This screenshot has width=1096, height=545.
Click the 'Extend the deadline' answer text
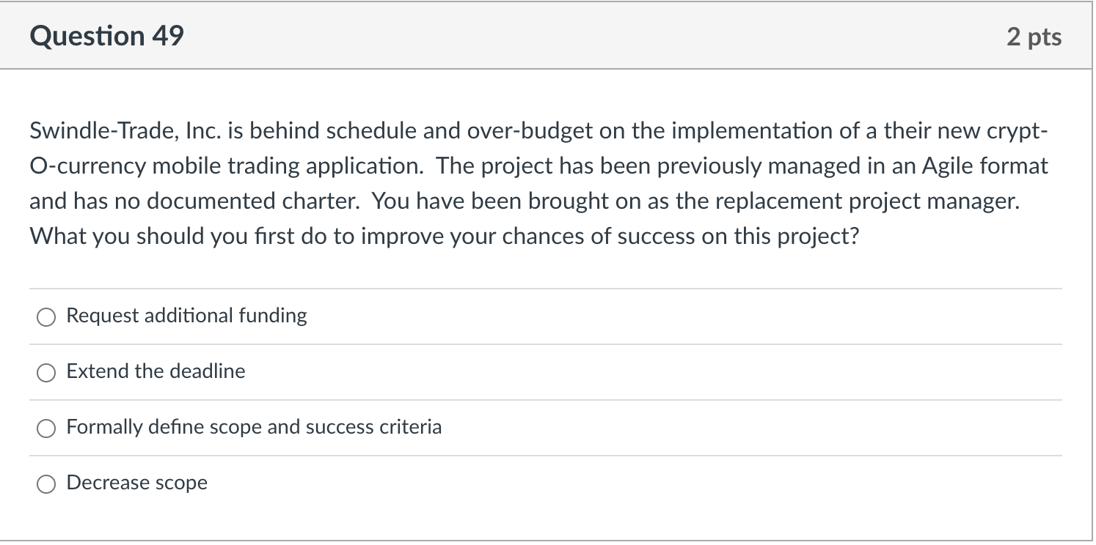[x=155, y=371]
